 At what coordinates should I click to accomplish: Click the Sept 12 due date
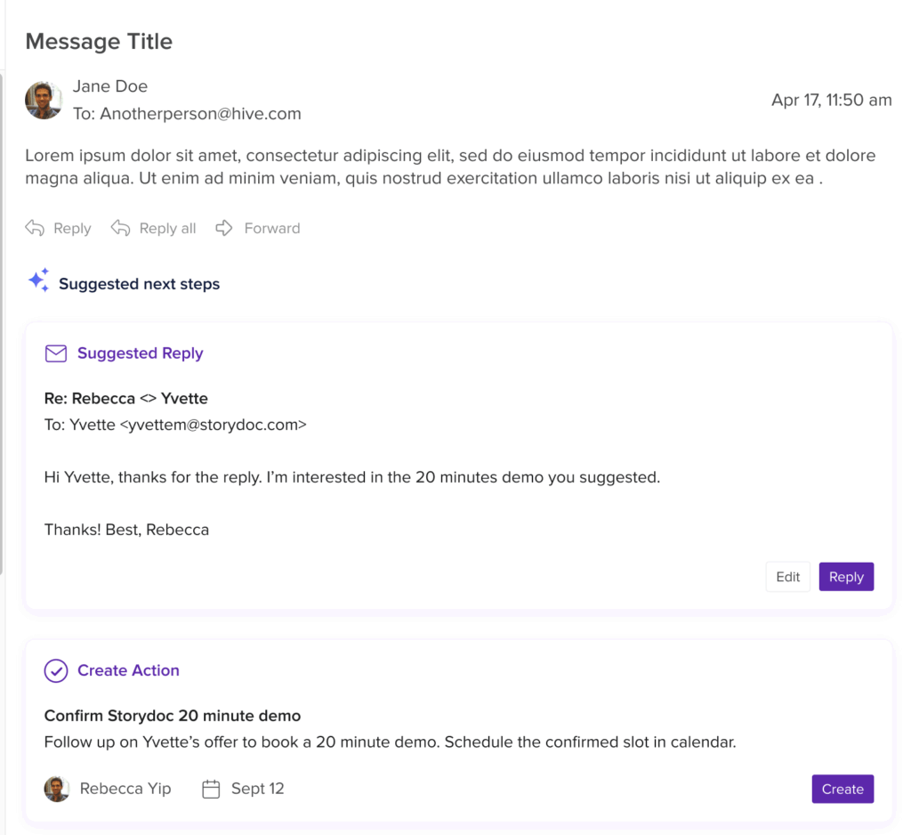click(257, 789)
